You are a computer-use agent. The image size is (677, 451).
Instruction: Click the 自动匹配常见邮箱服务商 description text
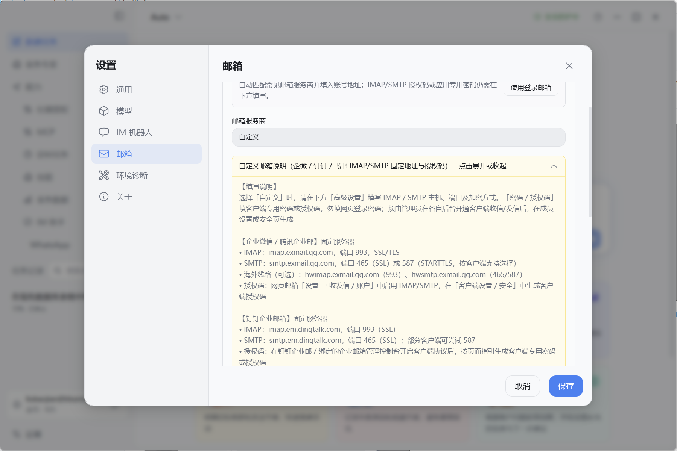pyautogui.click(x=368, y=90)
